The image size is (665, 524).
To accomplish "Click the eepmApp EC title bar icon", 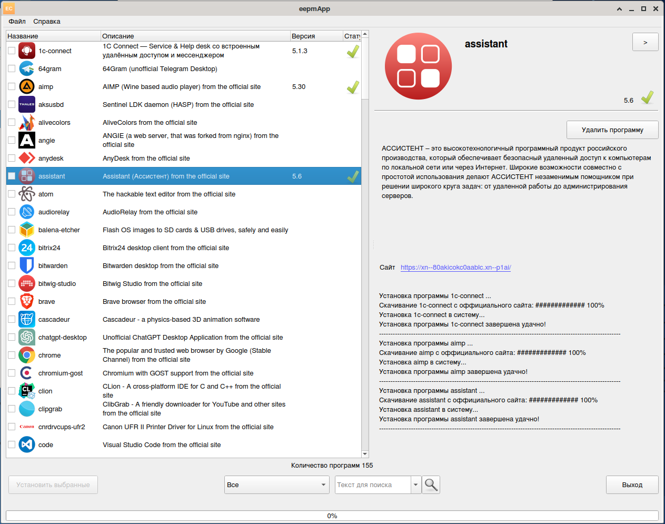I will tap(9, 8).
